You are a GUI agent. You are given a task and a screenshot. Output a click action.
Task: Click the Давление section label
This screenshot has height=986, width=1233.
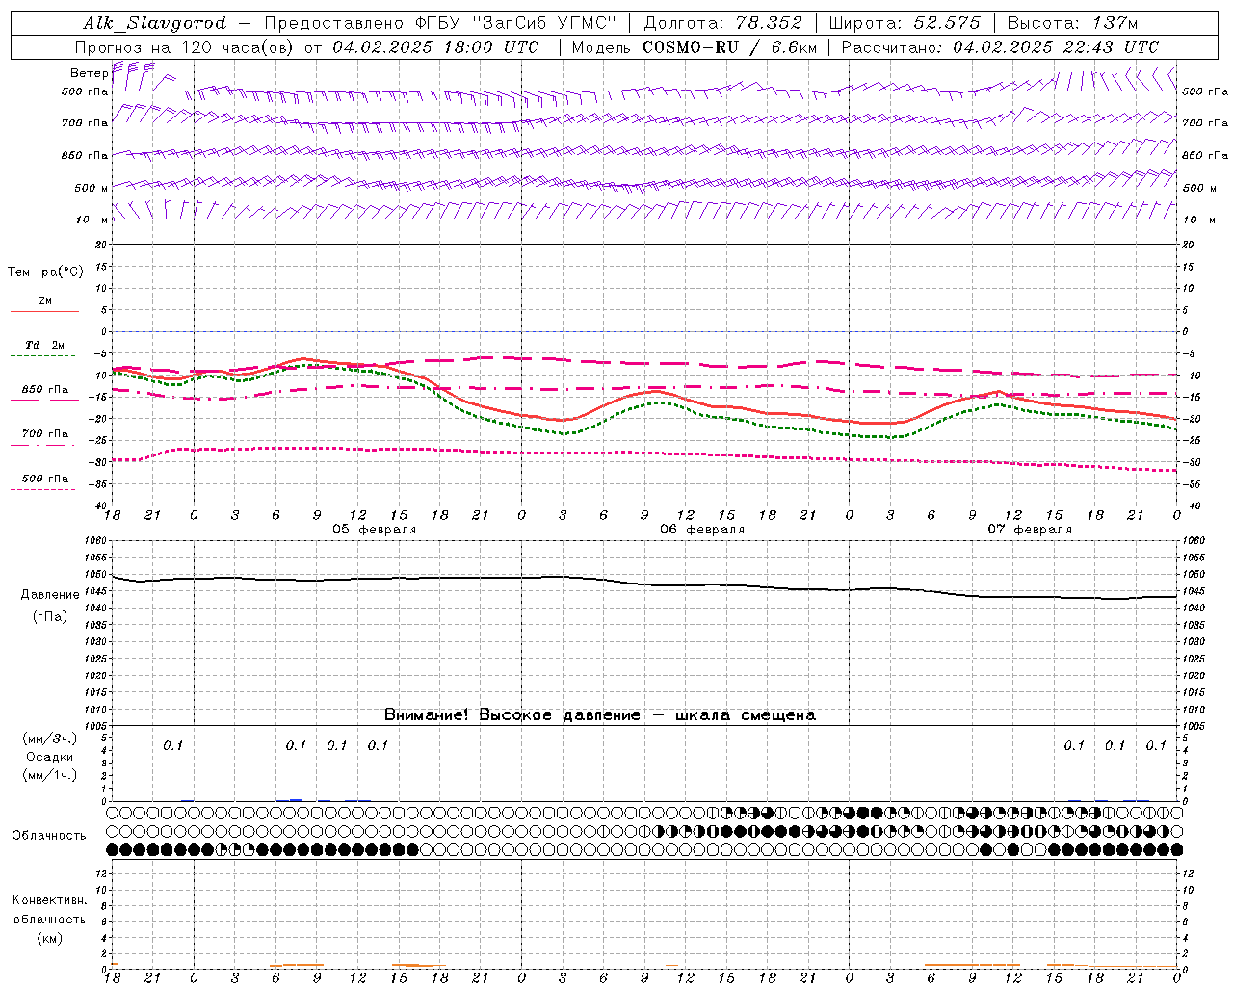[x=50, y=595]
